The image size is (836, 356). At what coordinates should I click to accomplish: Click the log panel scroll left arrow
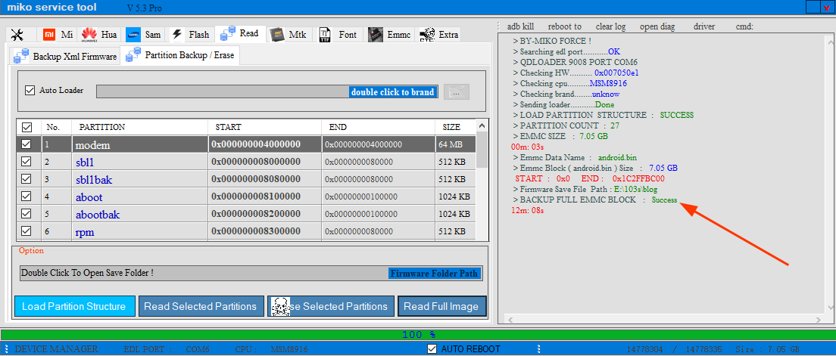pos(511,319)
